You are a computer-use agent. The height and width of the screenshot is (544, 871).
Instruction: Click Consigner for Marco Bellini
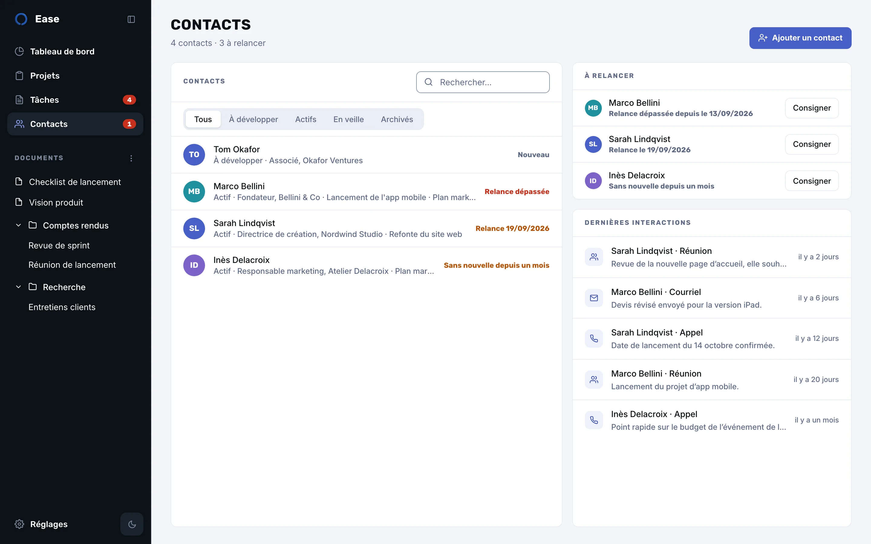click(x=812, y=108)
